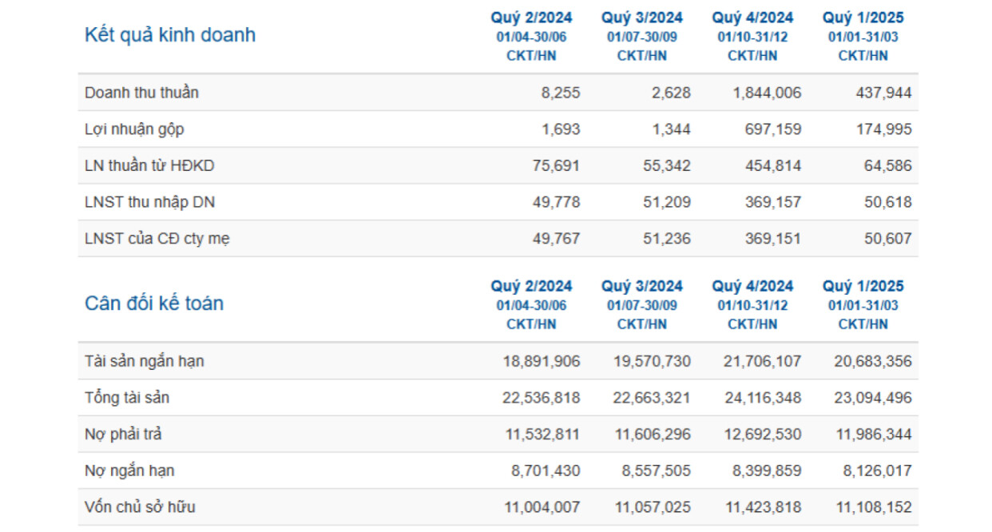This screenshot has width=992, height=532.
Task: Click the Tổng tài sản row label
Action: (x=127, y=397)
